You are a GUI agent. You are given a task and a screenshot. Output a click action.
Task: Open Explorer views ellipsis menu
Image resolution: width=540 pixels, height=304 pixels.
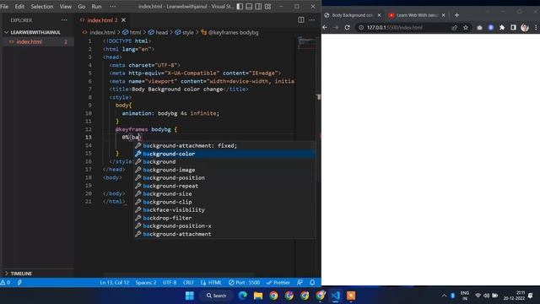(x=64, y=20)
